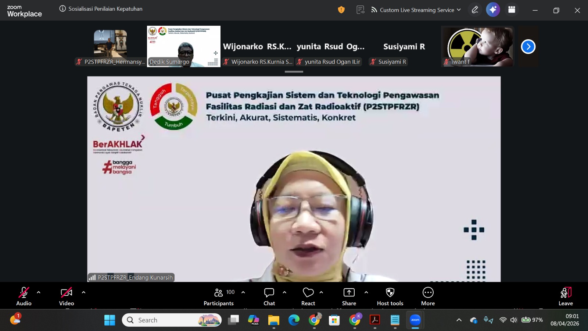
Task: Leave the meeting
Action: [566, 296]
